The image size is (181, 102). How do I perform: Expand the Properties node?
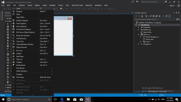click(x=138, y=27)
